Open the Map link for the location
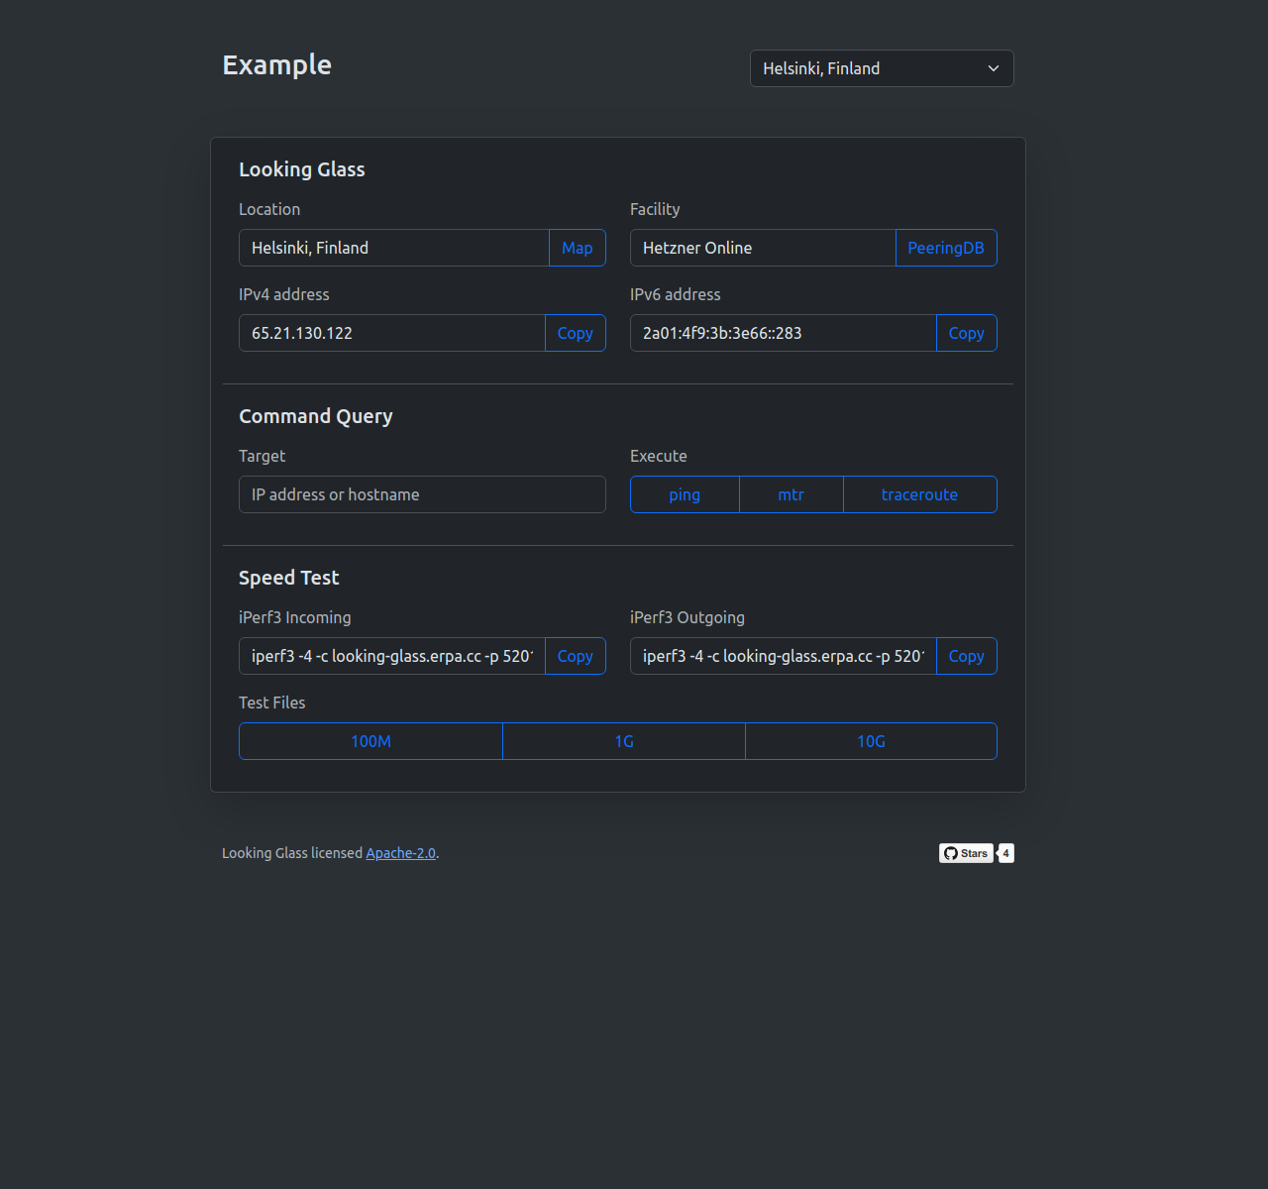 577,248
